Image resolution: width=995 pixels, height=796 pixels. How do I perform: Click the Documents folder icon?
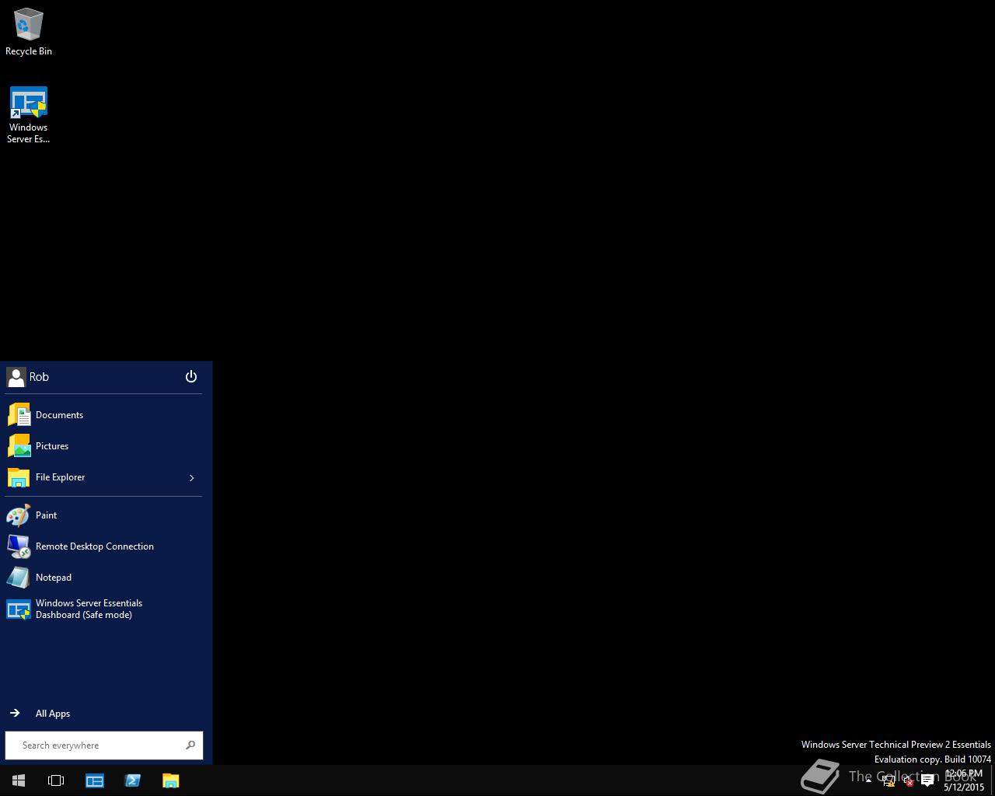(x=19, y=415)
